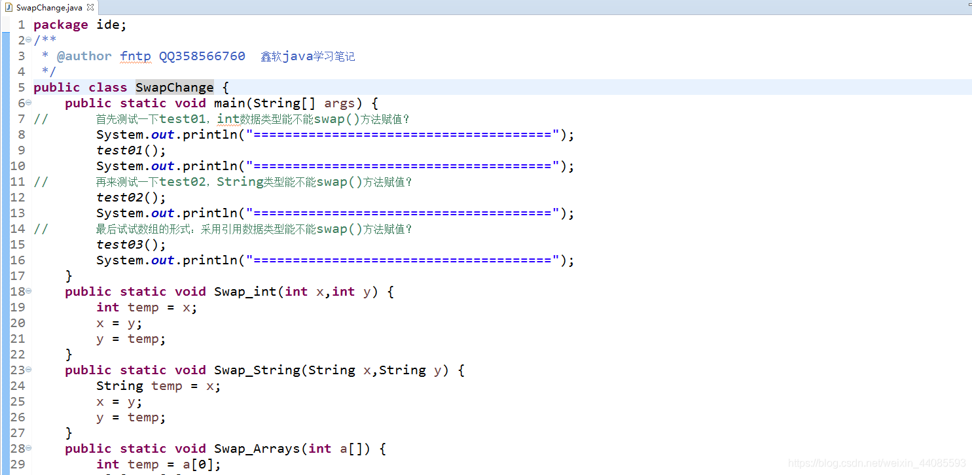Collapse the Swap_Arrays method fold at line 28
The height and width of the screenshot is (475, 972).
(29, 448)
